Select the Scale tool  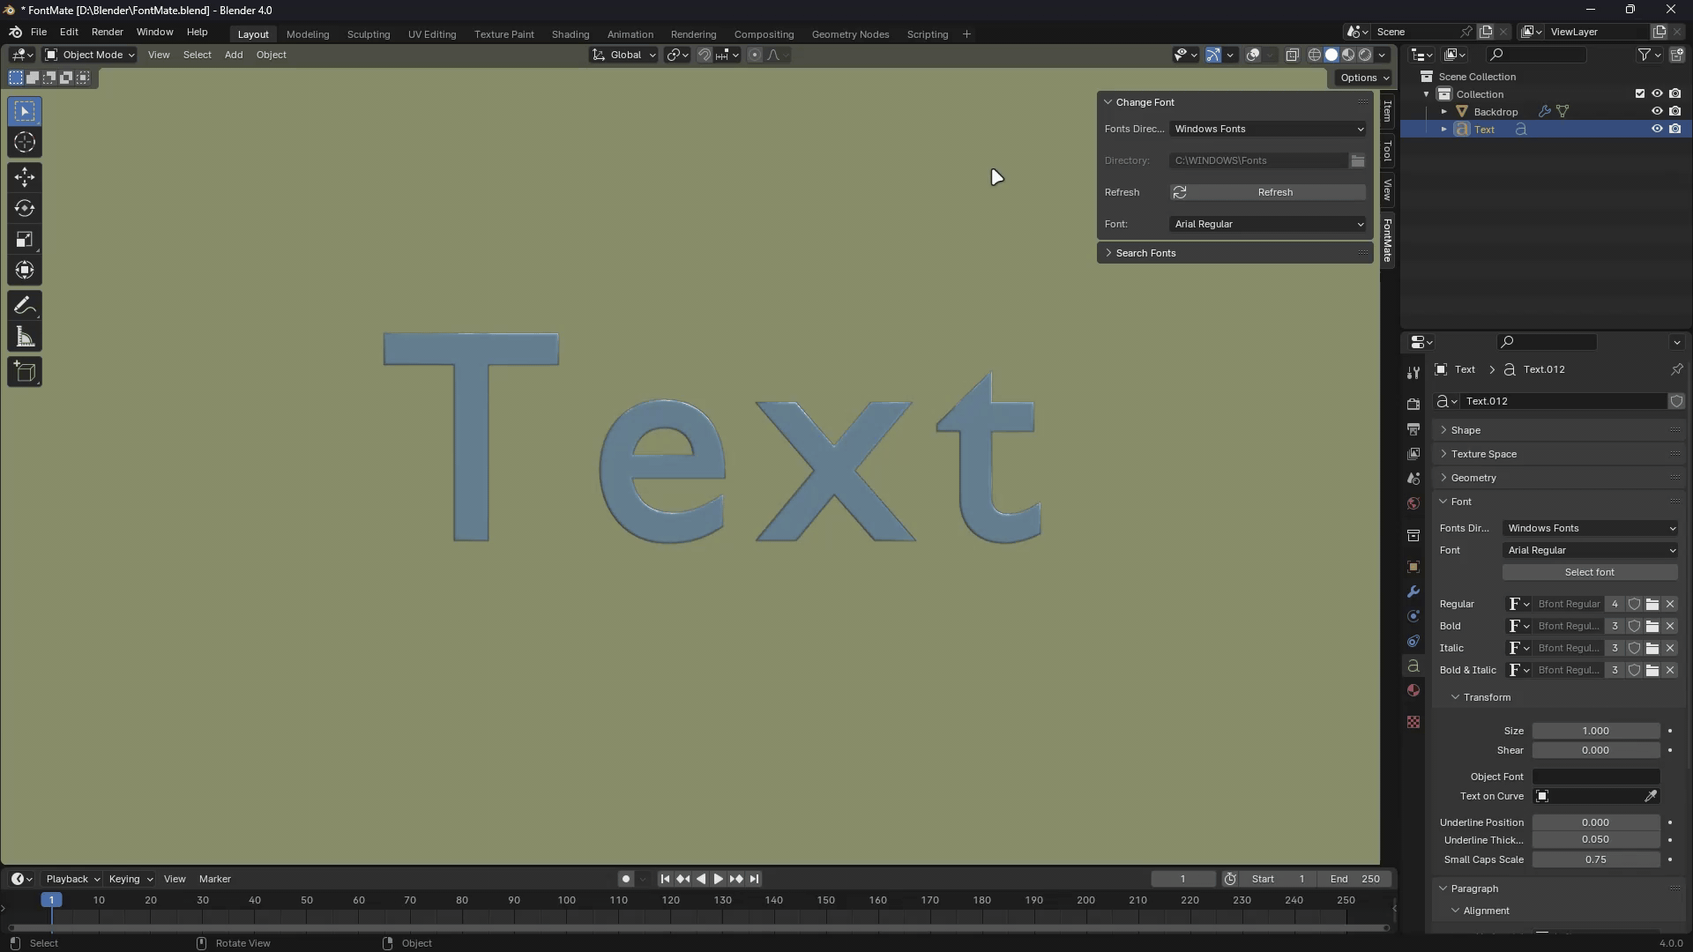(25, 240)
